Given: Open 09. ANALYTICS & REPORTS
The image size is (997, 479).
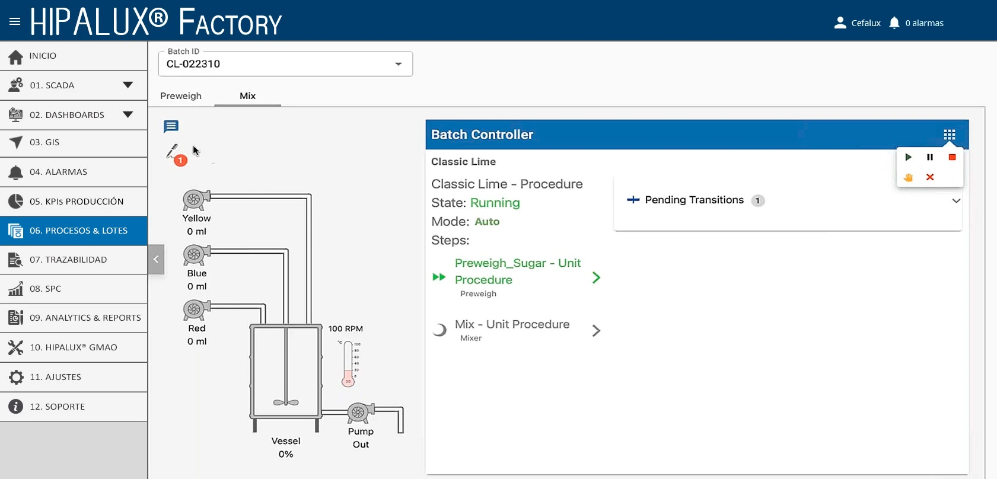Looking at the screenshot, I should click(74, 318).
